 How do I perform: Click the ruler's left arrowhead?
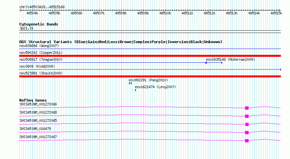(x=20, y=10)
